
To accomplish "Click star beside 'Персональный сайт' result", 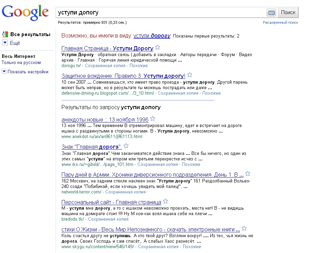I will pos(165,201).
